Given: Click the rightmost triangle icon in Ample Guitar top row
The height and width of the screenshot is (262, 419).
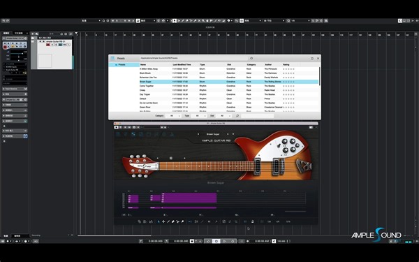Looking at the screenshot, I should point(172,134).
